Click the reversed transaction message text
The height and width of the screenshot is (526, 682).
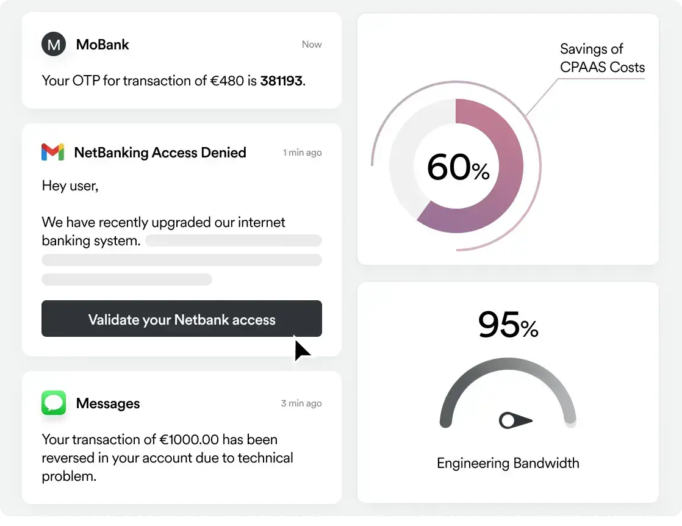167,458
